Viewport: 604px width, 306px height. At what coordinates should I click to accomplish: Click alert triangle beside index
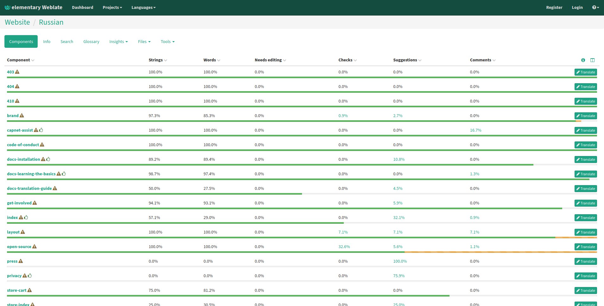coord(21,217)
